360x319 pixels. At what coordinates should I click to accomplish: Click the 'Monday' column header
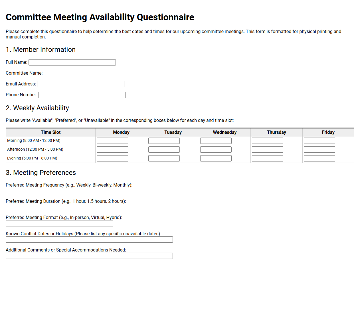(x=121, y=132)
